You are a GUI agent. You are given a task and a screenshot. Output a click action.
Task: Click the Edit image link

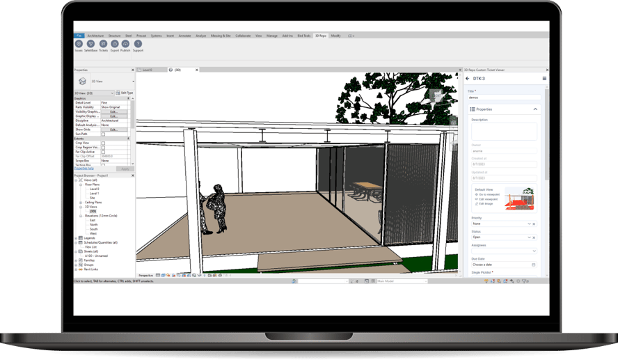click(486, 204)
